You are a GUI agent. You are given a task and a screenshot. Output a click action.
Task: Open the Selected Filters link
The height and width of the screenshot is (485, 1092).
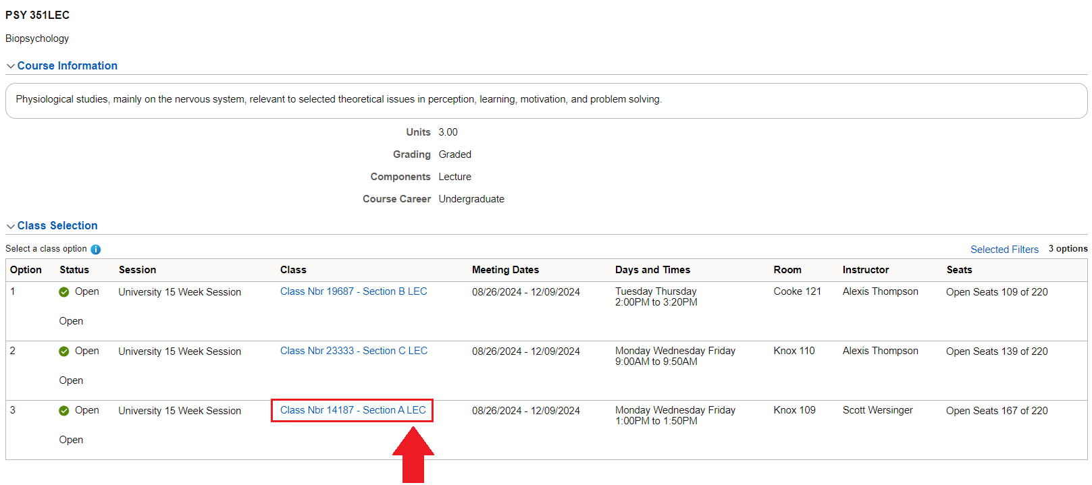[1004, 250]
